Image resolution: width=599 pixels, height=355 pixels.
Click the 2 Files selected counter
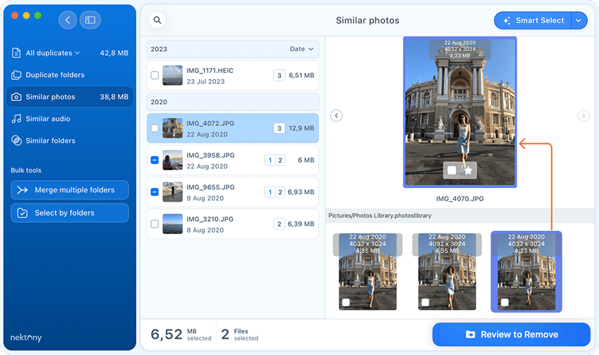pyautogui.click(x=240, y=335)
